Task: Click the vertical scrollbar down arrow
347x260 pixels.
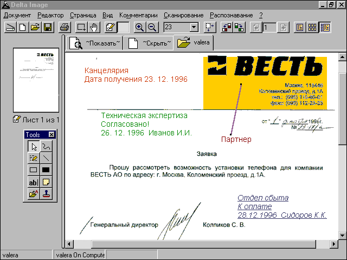Action: pyautogui.click(x=342, y=236)
